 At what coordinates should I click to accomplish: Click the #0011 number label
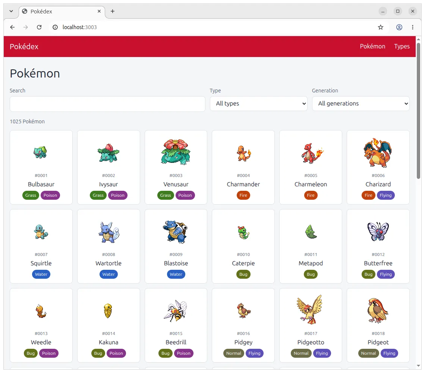coord(311,255)
